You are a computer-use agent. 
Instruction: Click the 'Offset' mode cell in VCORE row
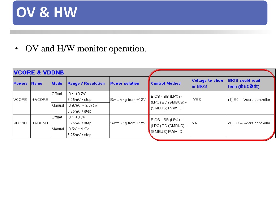coord(57,94)
